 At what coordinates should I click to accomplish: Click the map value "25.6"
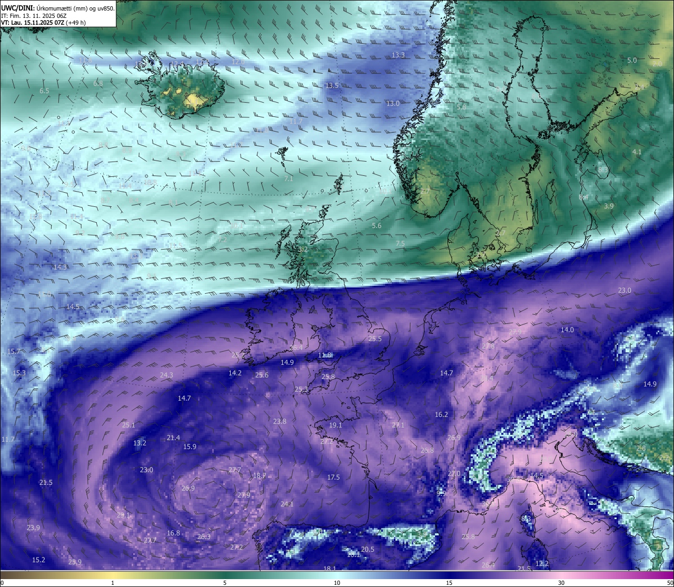tap(262, 375)
